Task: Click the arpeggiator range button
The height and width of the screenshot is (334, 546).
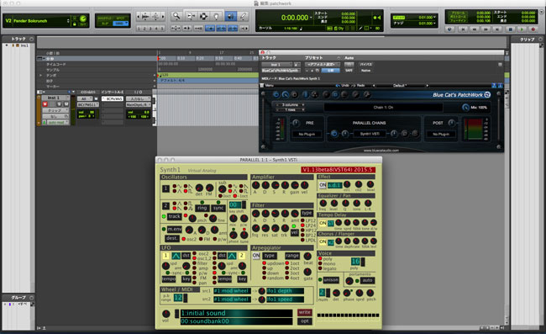Action: click(x=292, y=256)
